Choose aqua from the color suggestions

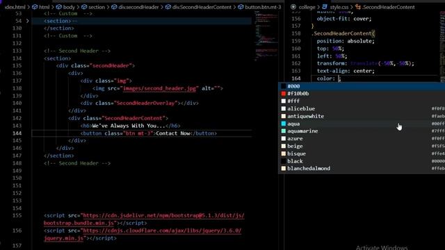point(362,124)
